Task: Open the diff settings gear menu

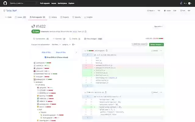Action: click(73, 45)
